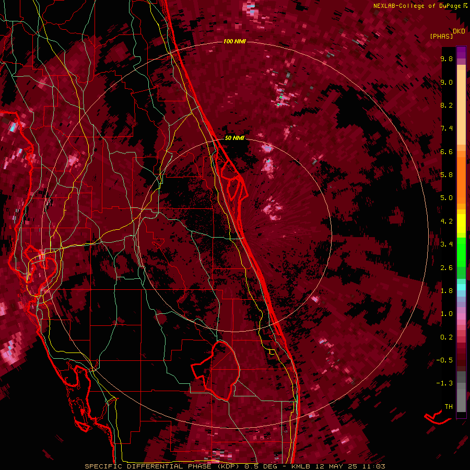Click the 50 NMI range ring label
The image size is (470, 470).
point(234,138)
